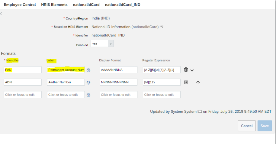The image size is (276, 144).
Task: Edit NNNNNNNNNNNN display format field
Action: click(x=118, y=82)
